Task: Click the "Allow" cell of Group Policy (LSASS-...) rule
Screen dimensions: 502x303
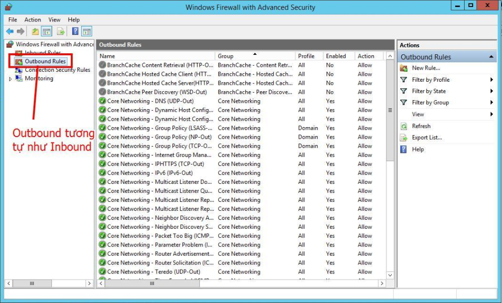Action: (x=365, y=128)
